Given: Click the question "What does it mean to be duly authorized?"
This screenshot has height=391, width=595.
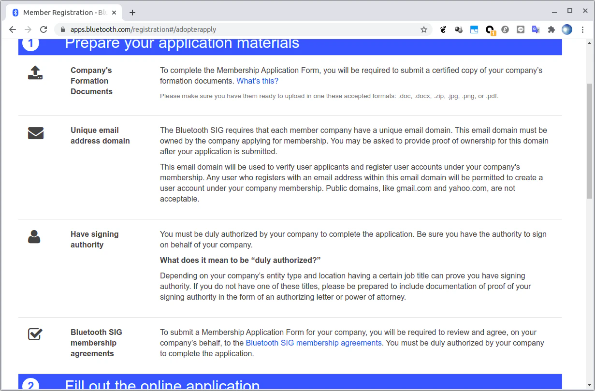Looking at the screenshot, I should click(240, 260).
